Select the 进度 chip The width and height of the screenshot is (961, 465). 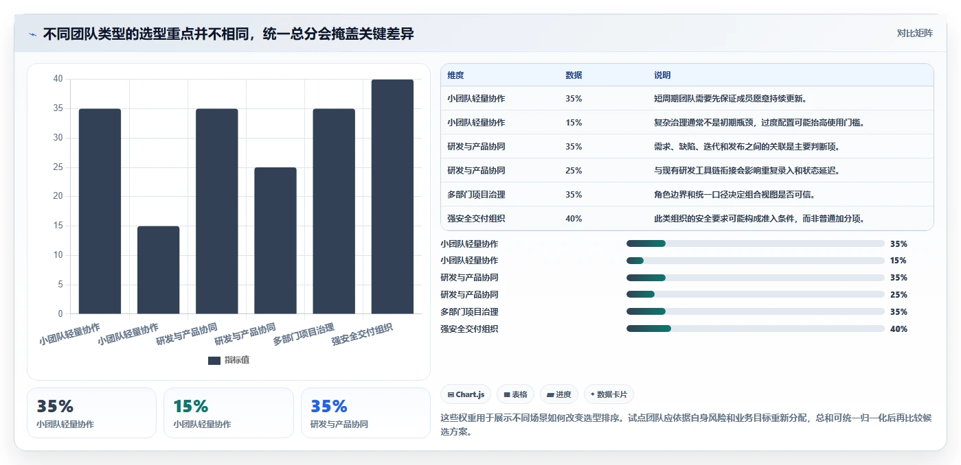tap(559, 394)
